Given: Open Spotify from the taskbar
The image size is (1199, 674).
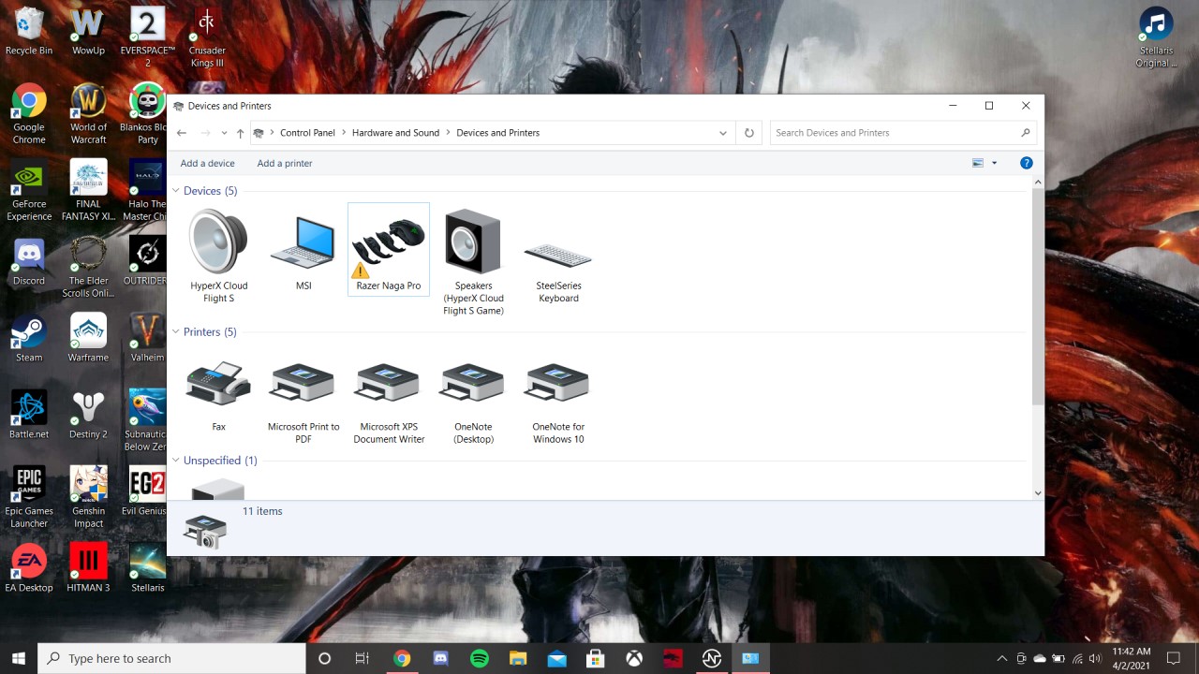Looking at the screenshot, I should (480, 659).
